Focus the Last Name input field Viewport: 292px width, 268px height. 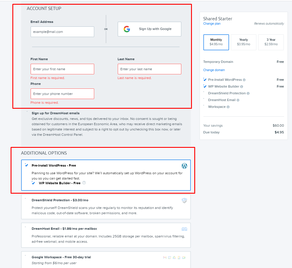click(x=149, y=69)
